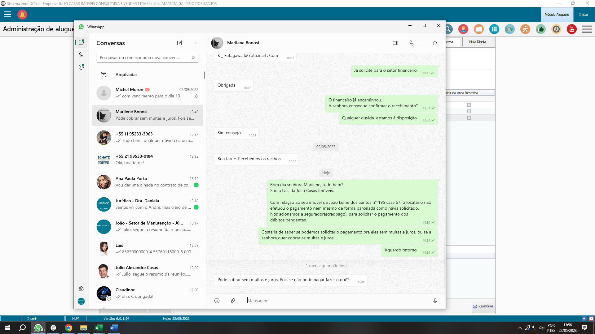595x334 pixels.
Task: Open WhatsApp Status from the sidebar
Action: [81, 67]
